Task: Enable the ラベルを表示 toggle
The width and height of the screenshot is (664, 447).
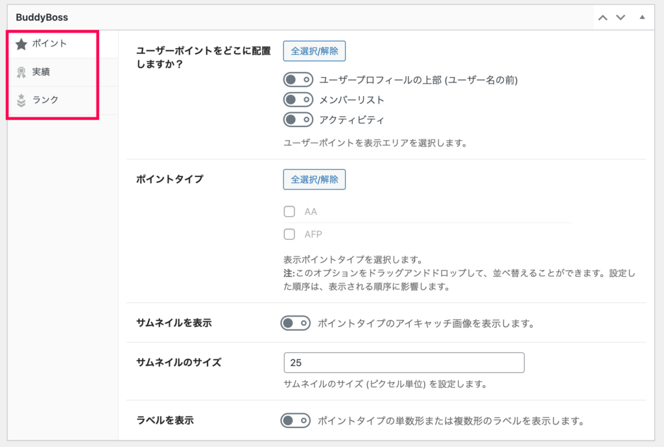Action: 295,421
